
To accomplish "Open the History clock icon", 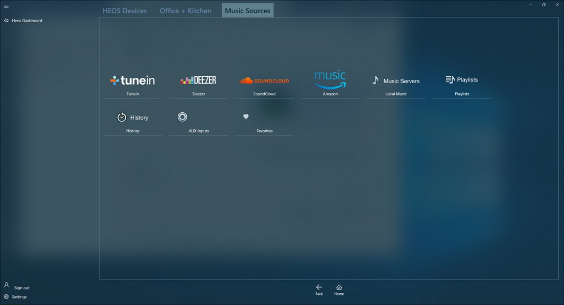I will [122, 117].
